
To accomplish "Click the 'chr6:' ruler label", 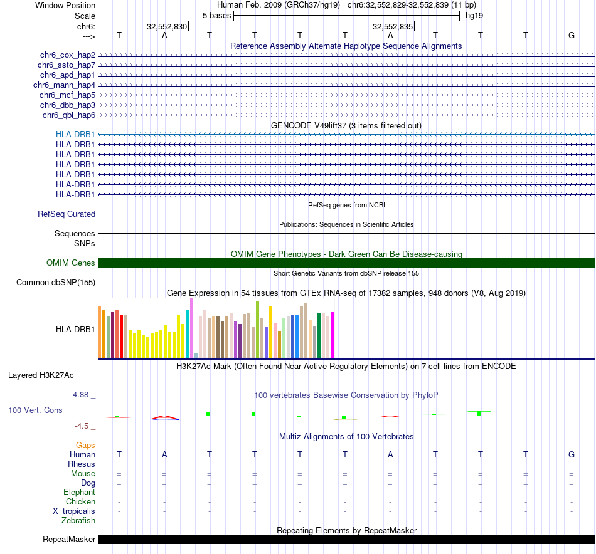I will (86, 26).
